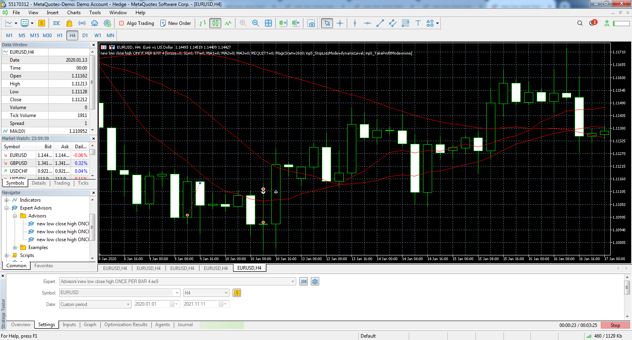This screenshot has width=632, height=340.
Task: Select the trendline drawing tool
Action: point(380,23)
